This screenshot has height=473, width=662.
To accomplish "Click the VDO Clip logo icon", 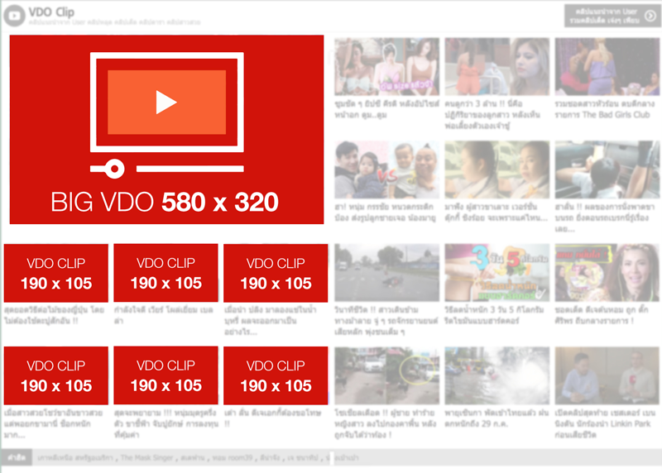I will [x=14, y=15].
